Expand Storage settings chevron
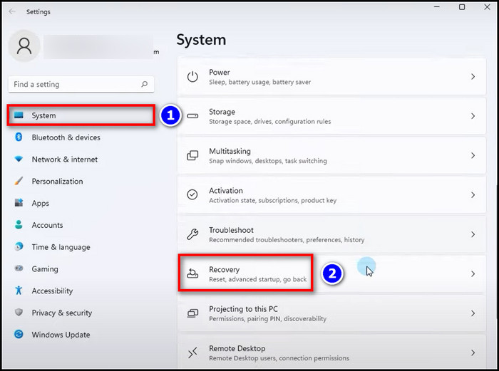This screenshot has height=371, width=499. click(473, 116)
